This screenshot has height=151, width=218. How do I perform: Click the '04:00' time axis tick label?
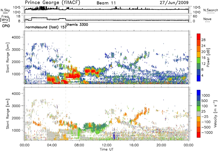click(x=52, y=145)
